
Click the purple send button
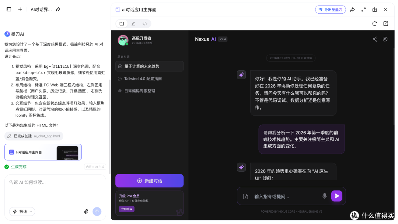(x=336, y=196)
